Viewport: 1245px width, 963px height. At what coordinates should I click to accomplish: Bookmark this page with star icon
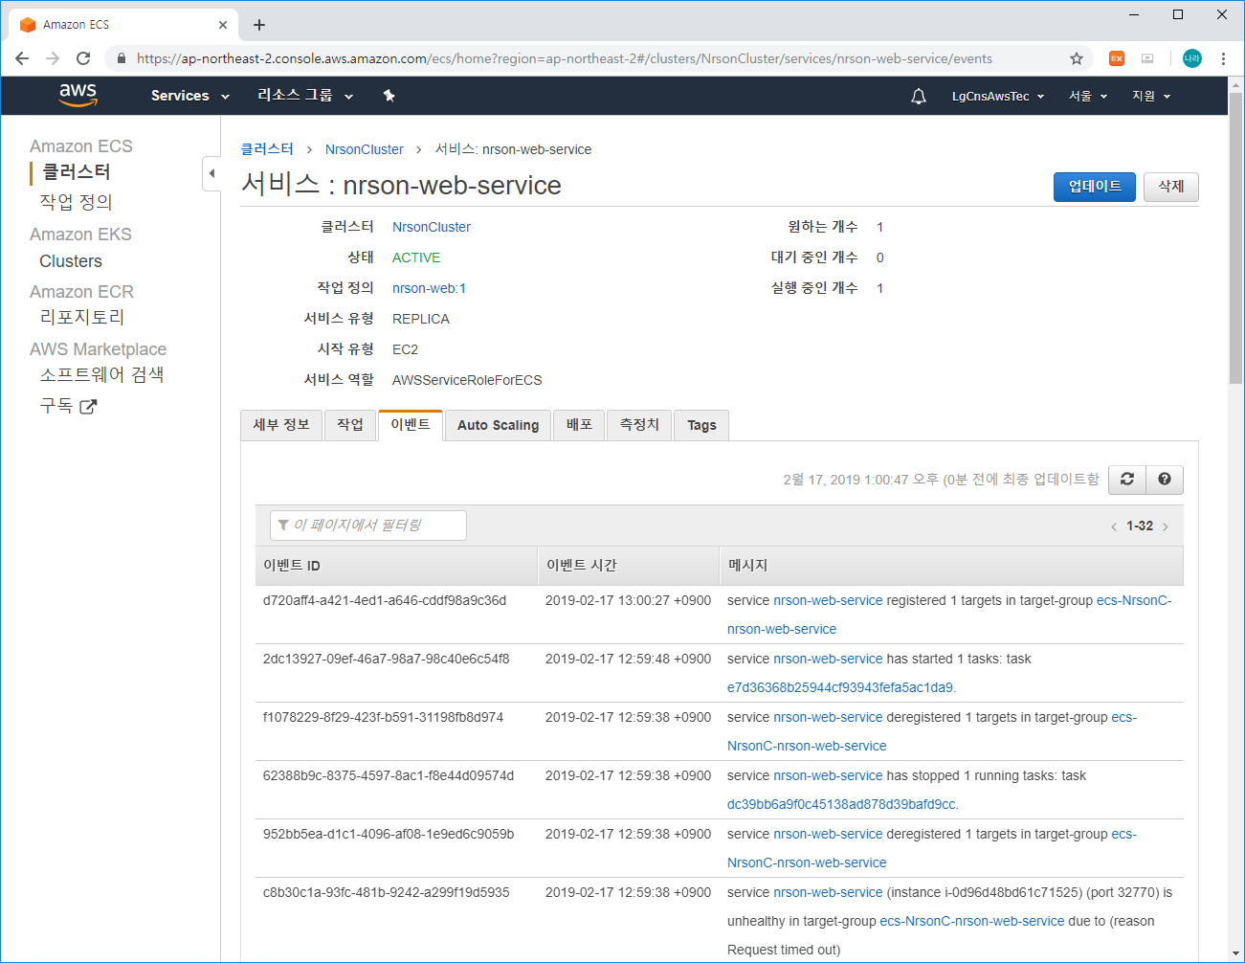[x=1077, y=58]
